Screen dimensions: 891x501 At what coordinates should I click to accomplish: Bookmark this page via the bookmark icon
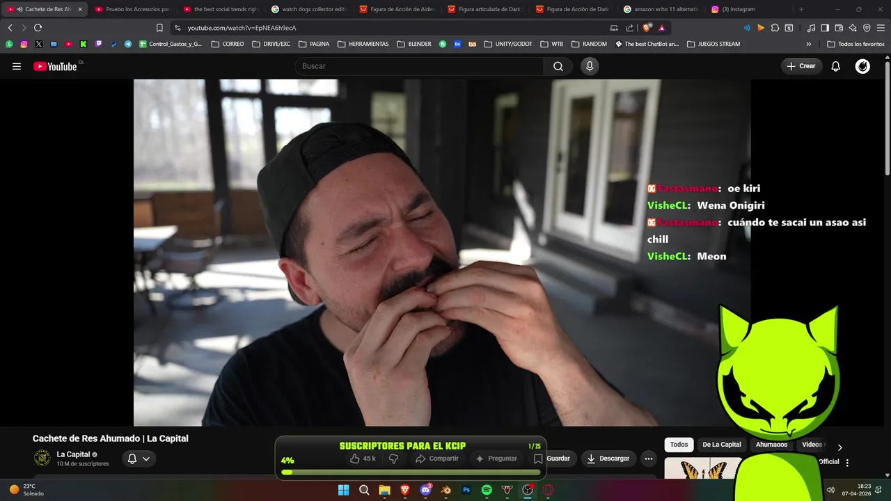tap(159, 28)
